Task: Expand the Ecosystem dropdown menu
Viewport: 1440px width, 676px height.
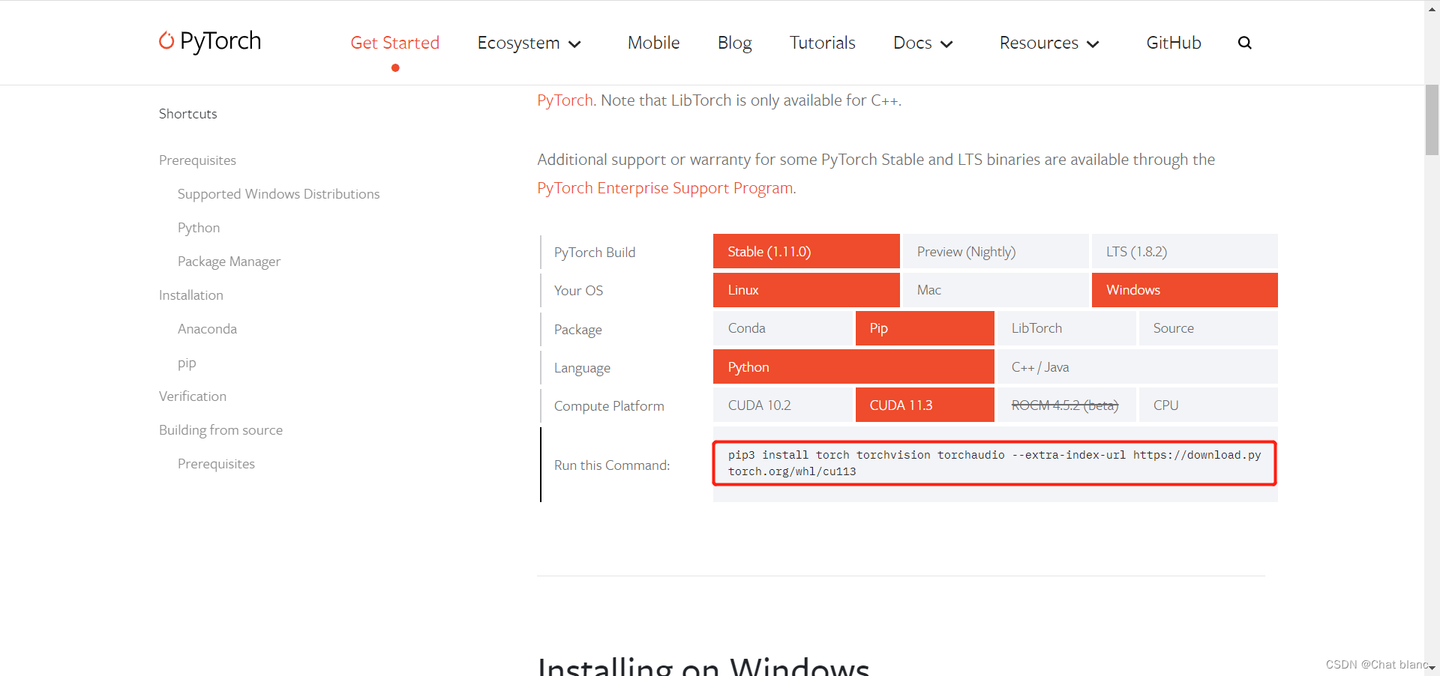Action: tap(529, 43)
